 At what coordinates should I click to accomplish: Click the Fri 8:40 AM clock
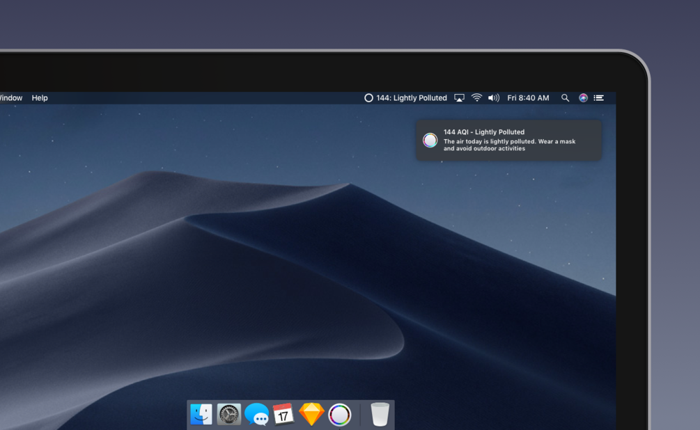point(528,97)
